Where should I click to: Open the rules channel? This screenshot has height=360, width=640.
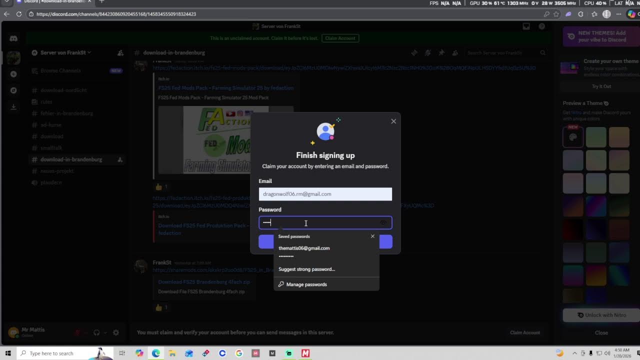coord(77,102)
